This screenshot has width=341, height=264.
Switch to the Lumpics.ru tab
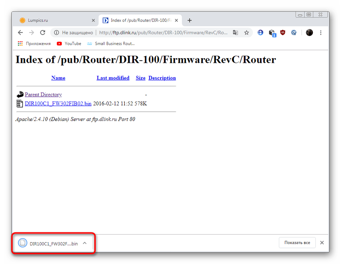pos(53,20)
